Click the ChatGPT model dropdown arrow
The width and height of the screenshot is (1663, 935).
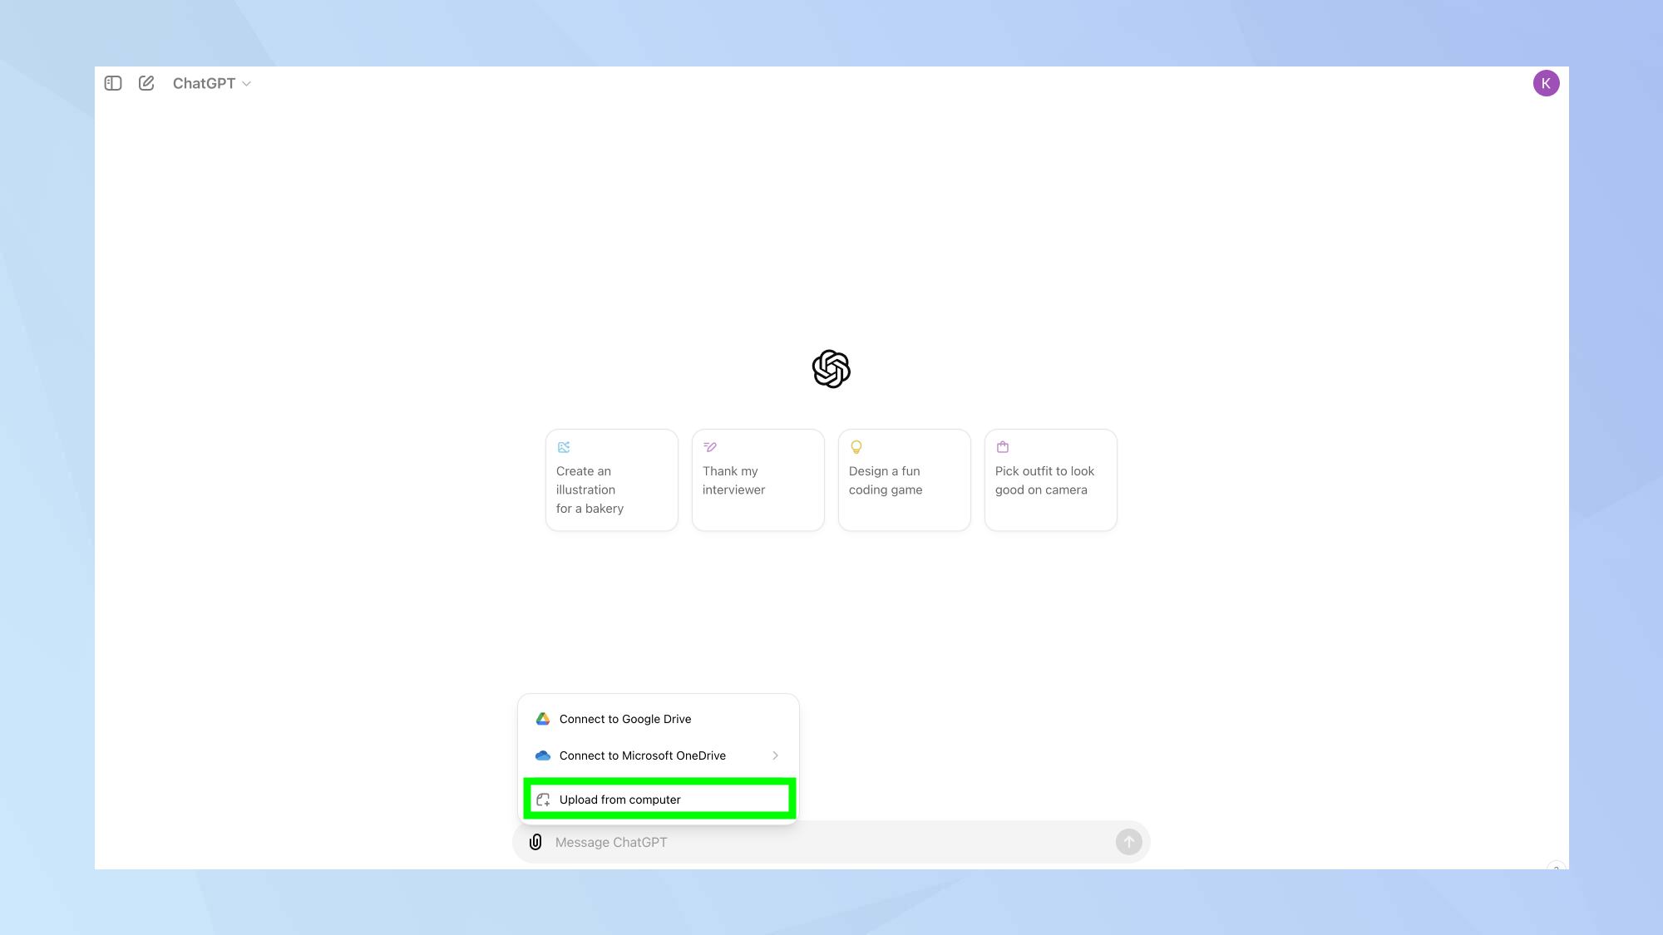247,83
